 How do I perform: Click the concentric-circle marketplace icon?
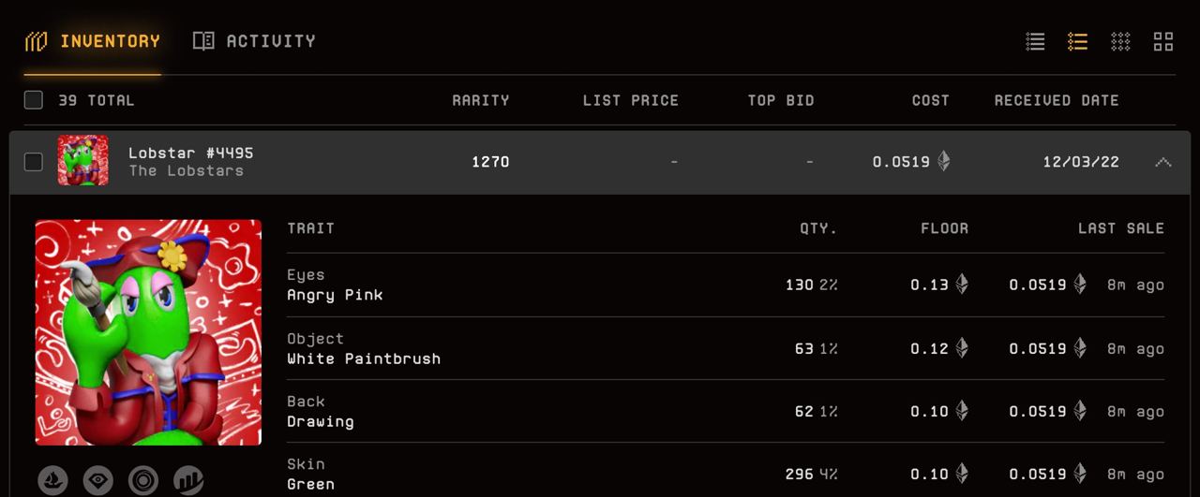click(x=143, y=481)
